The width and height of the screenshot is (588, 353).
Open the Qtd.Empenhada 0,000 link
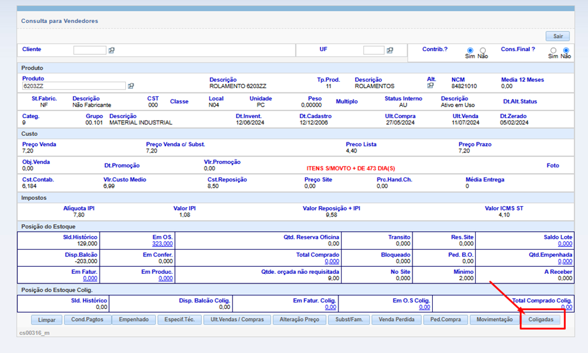coord(565,262)
